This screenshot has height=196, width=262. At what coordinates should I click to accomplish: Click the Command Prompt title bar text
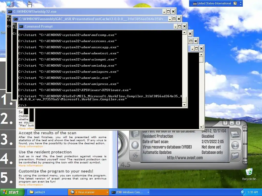39,26
